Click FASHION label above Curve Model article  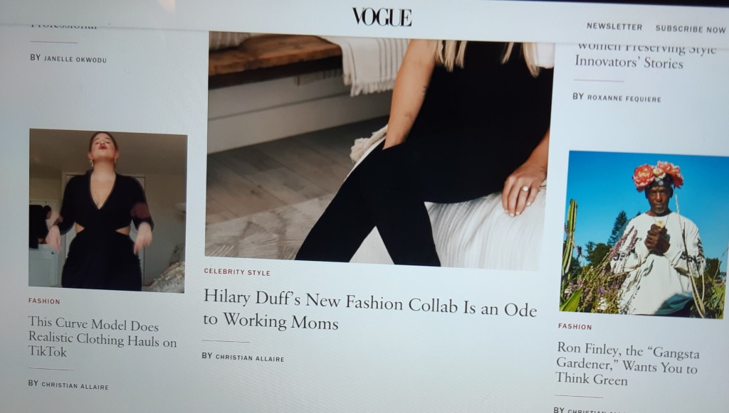[44, 301]
